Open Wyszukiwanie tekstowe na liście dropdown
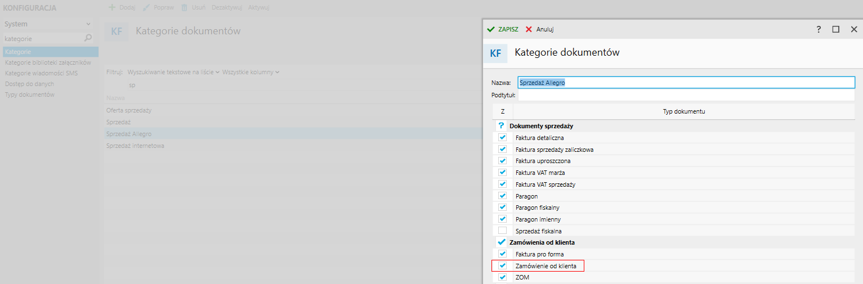Viewport: 863px width, 284px height. click(173, 72)
